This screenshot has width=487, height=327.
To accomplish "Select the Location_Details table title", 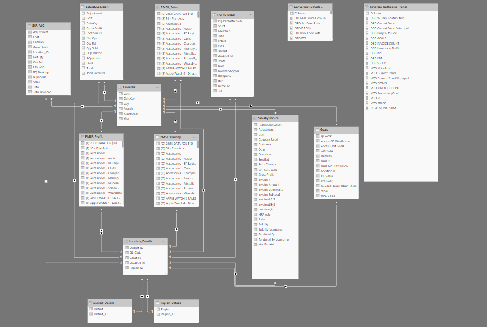I will click(140, 241).
